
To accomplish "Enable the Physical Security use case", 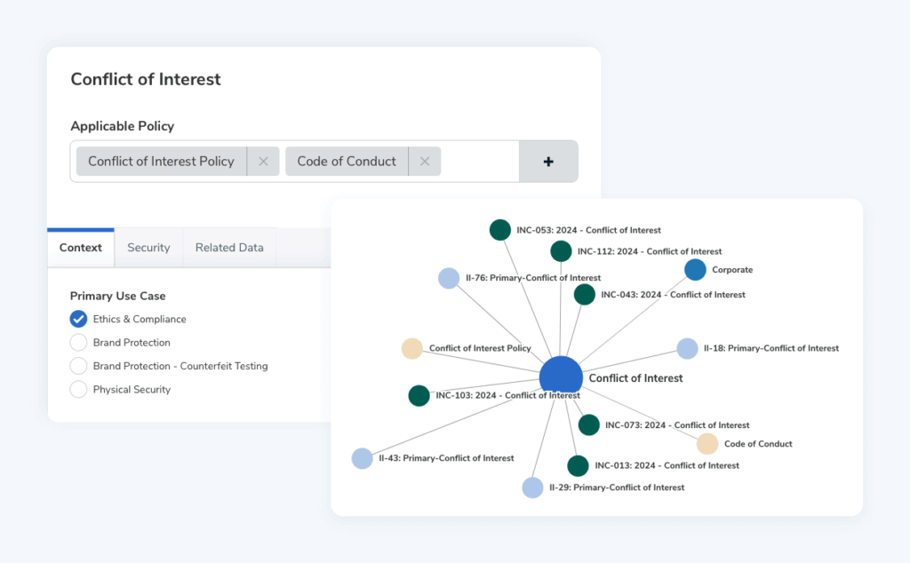I will (x=78, y=389).
